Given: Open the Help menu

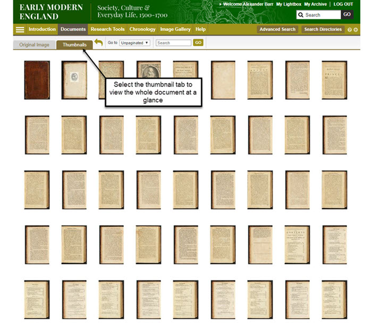Looking at the screenshot, I should (200, 29).
